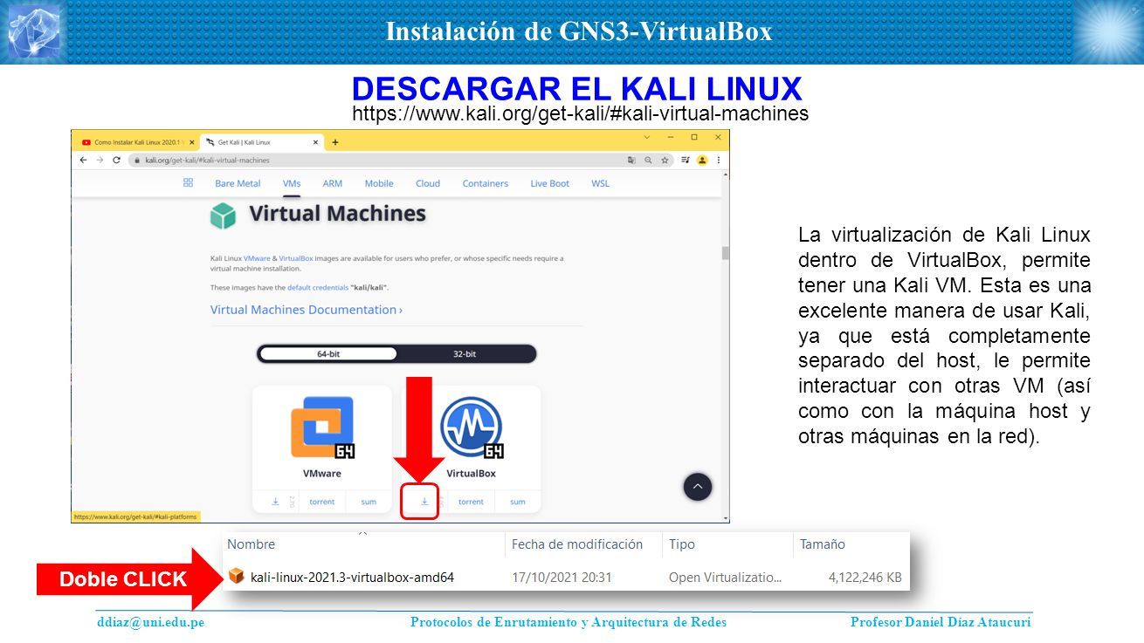Select file kali-linux-2021.3-virtualbox-amd64

pos(352,577)
